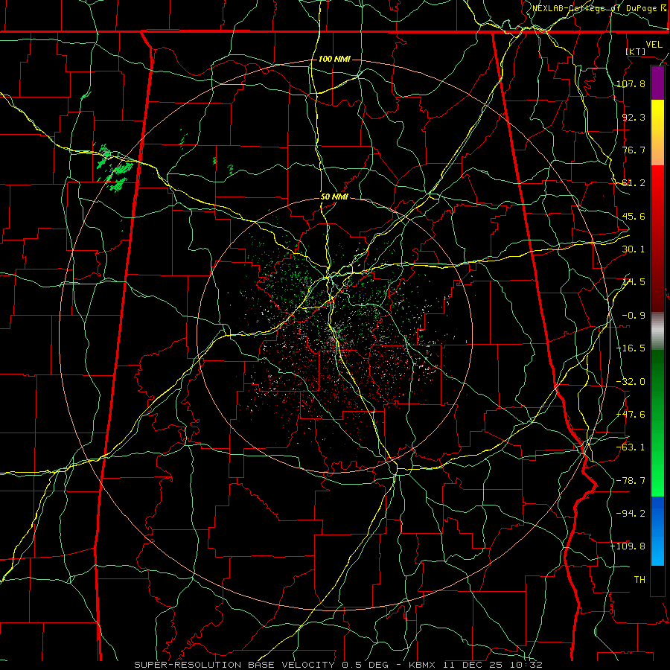The width and height of the screenshot is (670, 670).
Task: Click the 100 NMI range ring label
Action: 334,59
